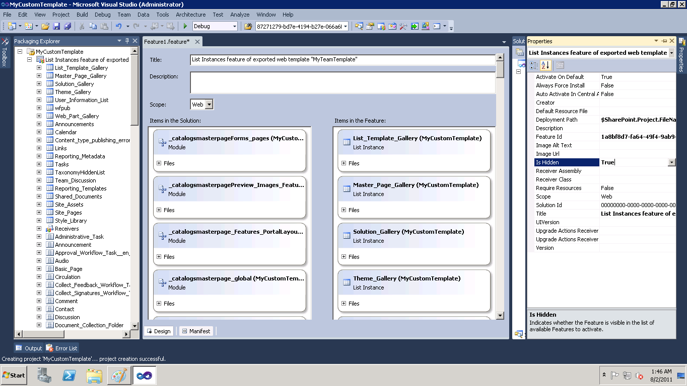Select the Feature Id property row
The image size is (687, 386).
[x=605, y=137]
